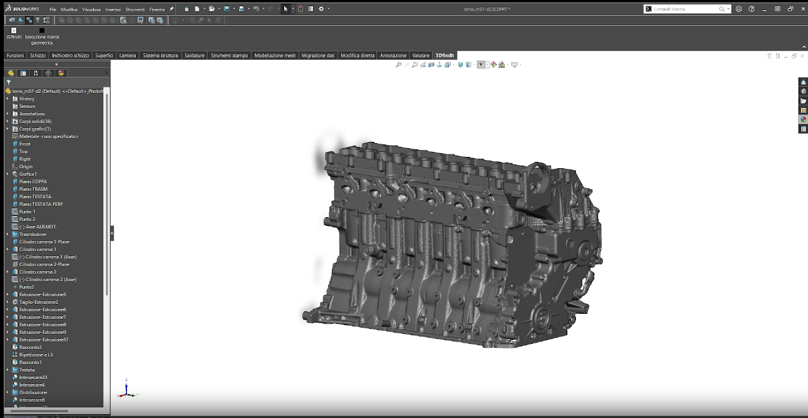Viewport: 808px width, 418px height.
Task: Open Design Library in task pane
Action: coord(803,91)
